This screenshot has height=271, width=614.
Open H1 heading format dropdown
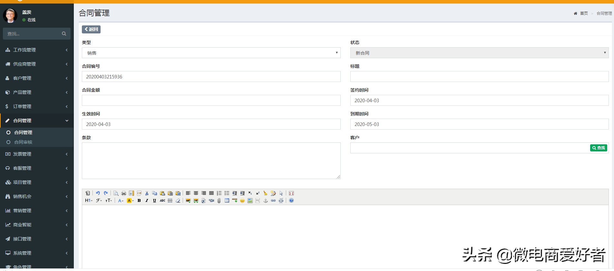[x=89, y=201]
